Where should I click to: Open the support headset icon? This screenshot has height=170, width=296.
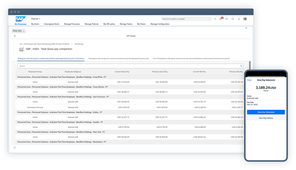click(233, 19)
